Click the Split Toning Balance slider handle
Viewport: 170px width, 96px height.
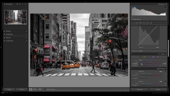[x=150, y=78]
